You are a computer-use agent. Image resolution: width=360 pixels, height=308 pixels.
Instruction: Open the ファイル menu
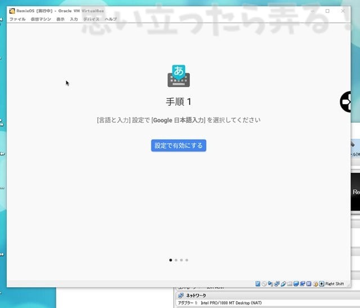(17, 19)
